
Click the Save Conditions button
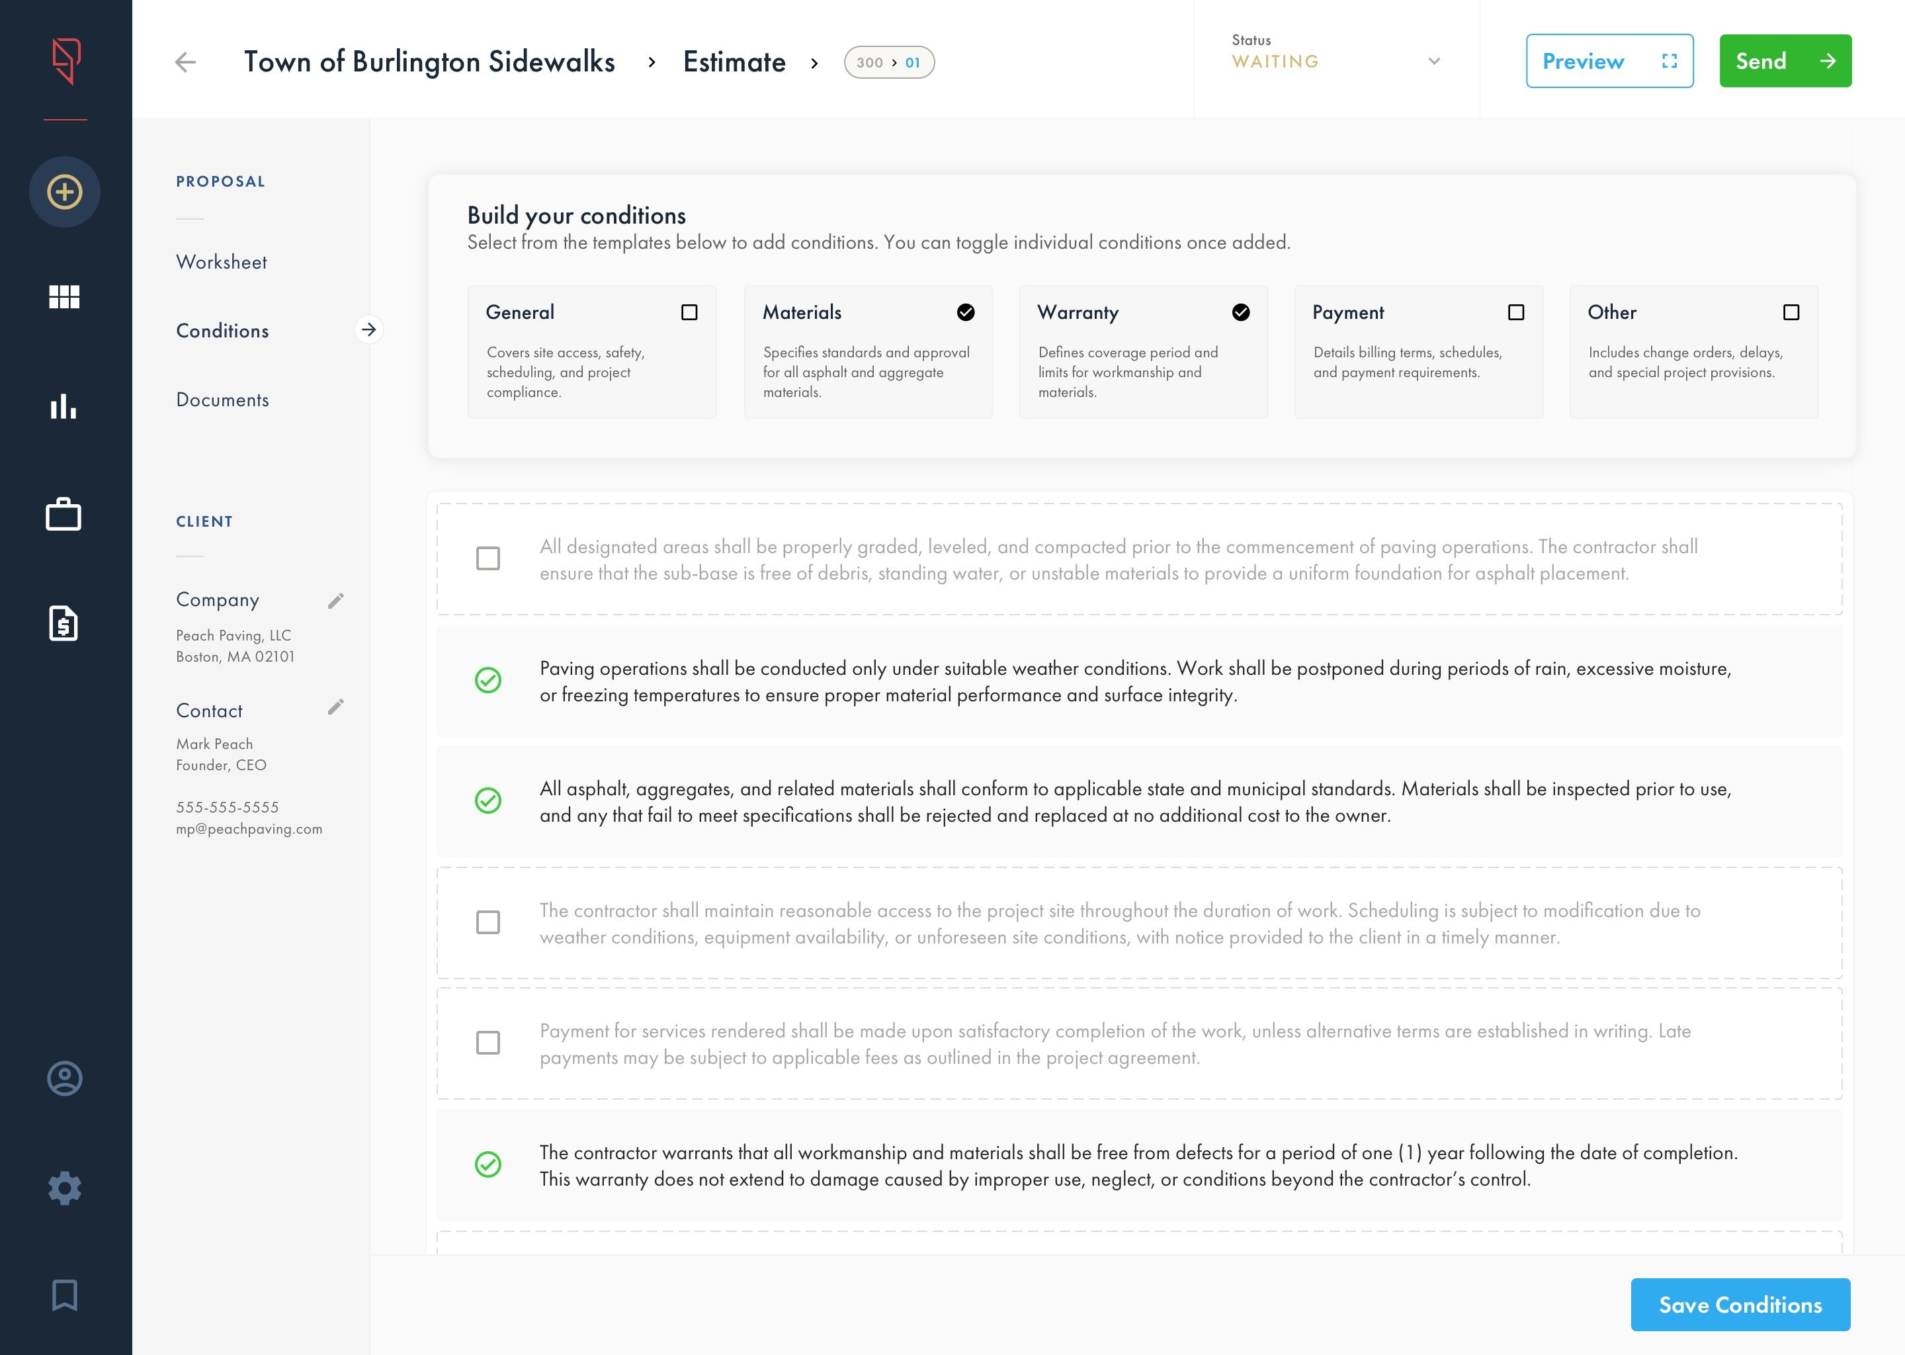(x=1740, y=1304)
